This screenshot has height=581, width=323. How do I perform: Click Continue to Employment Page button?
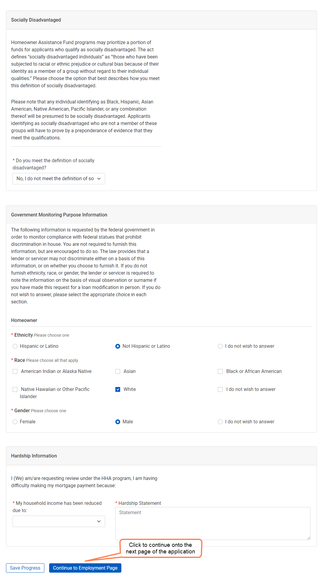click(x=85, y=568)
